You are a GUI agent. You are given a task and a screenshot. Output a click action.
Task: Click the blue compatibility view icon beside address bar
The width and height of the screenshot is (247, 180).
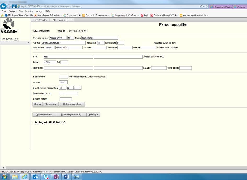14,7
